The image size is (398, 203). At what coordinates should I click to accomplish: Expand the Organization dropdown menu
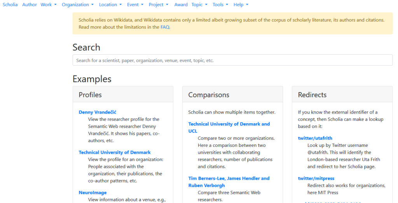78,5
